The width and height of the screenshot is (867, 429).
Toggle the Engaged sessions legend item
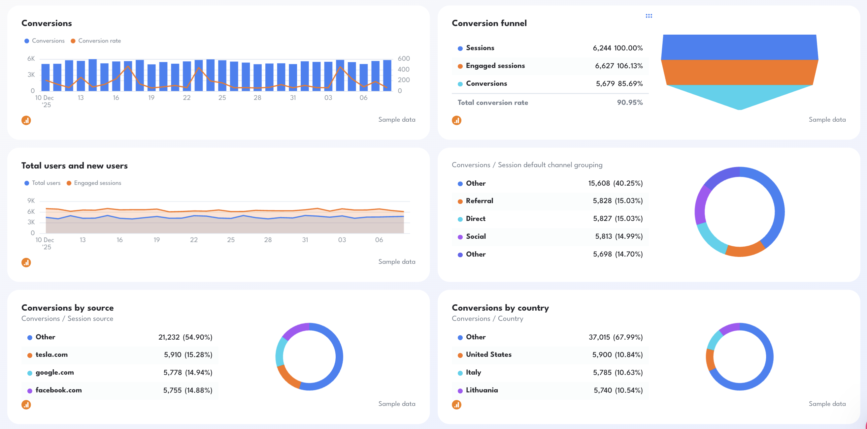point(95,183)
